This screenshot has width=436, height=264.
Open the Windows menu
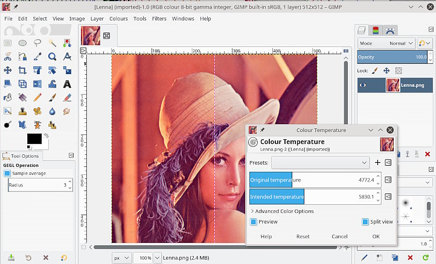coord(183,19)
